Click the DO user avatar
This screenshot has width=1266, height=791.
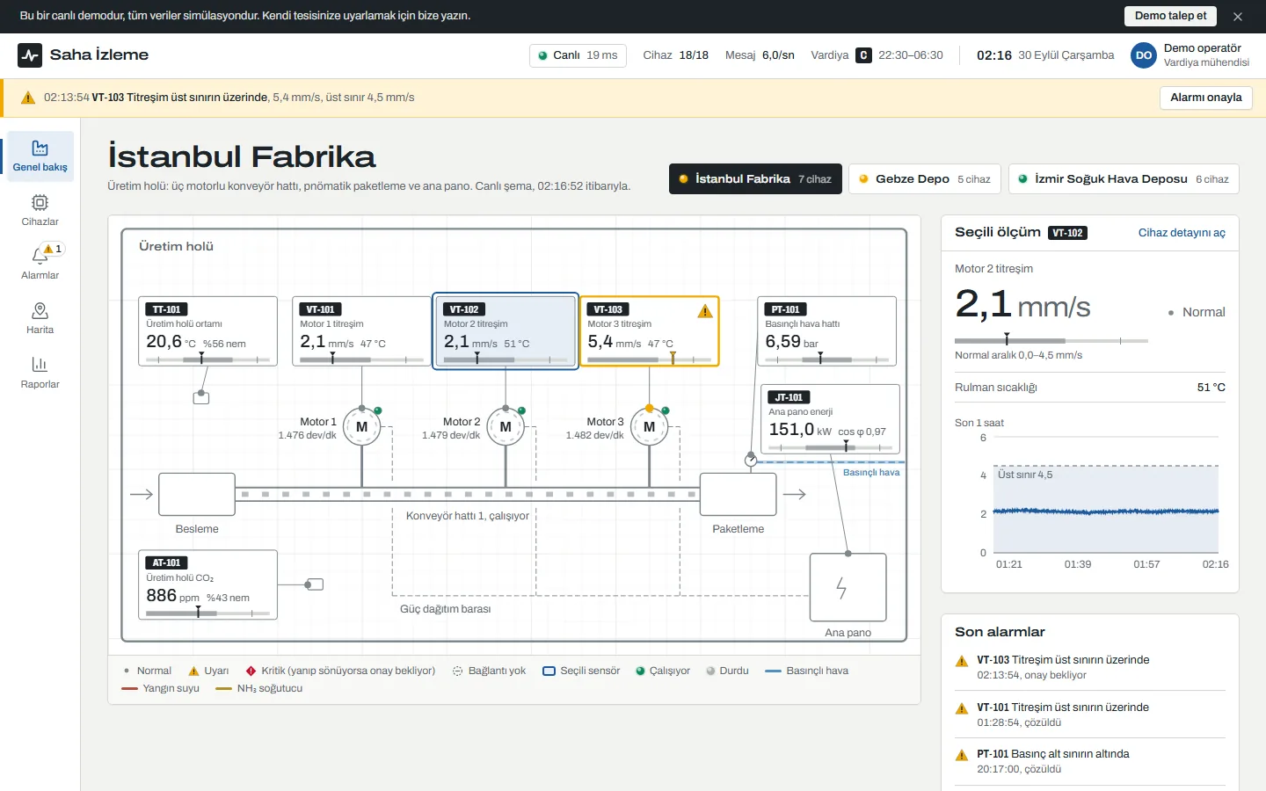point(1144,55)
